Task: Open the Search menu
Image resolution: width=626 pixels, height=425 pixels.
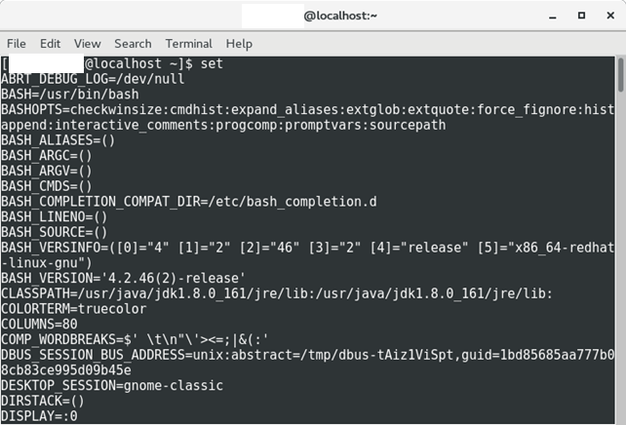Action: tap(133, 44)
